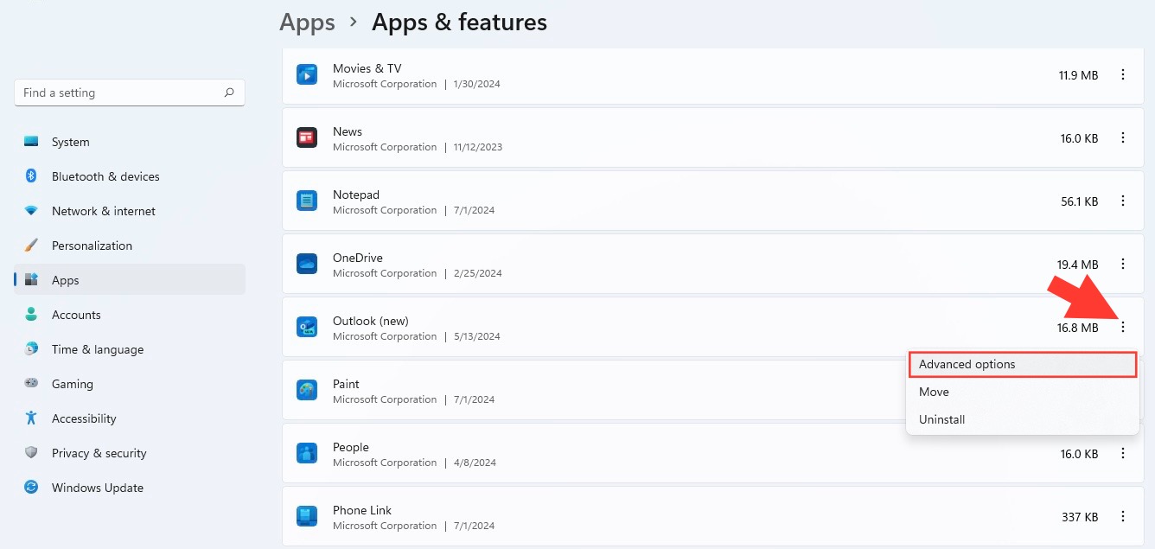
Task: Click the Accounts person icon
Action: [x=31, y=315]
